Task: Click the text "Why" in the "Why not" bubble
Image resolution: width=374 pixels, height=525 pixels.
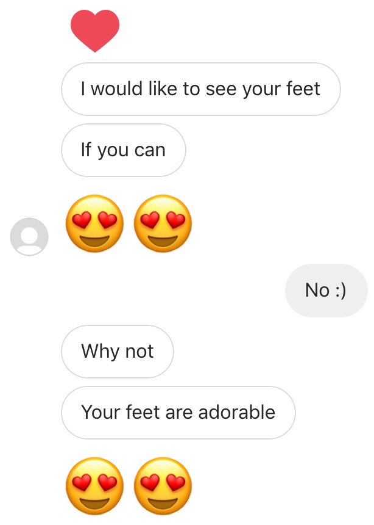Action: point(101,352)
